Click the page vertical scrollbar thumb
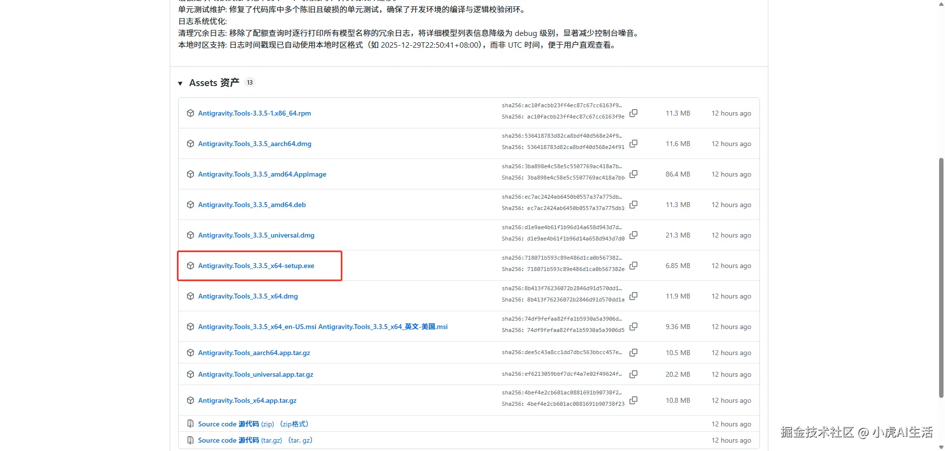Viewport: 945px width, 451px height. coord(941,277)
